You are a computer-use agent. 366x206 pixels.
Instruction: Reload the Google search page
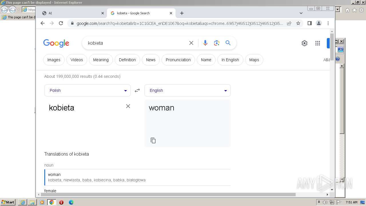pos(61,23)
